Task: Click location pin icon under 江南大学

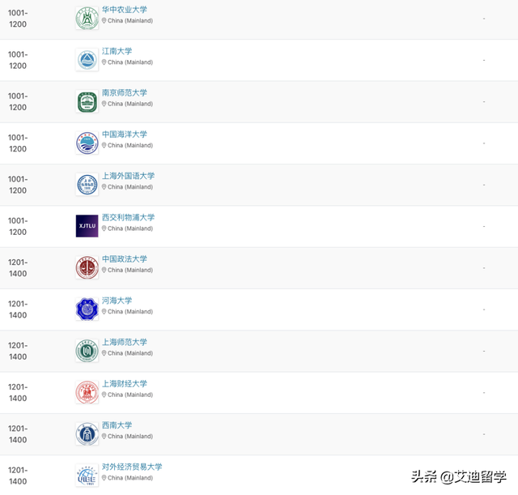Action: tap(104, 62)
